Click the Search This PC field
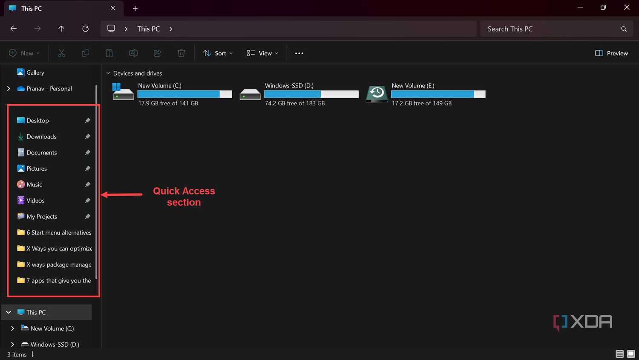This screenshot has height=360, width=639. (556, 29)
